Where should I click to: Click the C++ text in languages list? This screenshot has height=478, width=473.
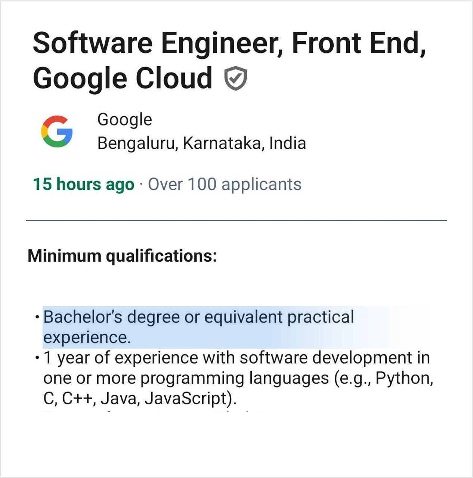[77, 399]
